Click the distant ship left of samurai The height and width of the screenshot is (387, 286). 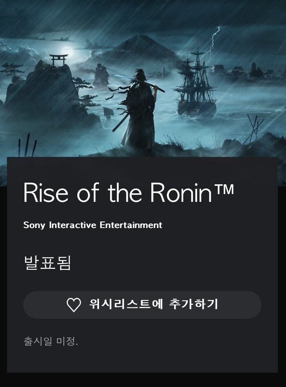(x=101, y=74)
